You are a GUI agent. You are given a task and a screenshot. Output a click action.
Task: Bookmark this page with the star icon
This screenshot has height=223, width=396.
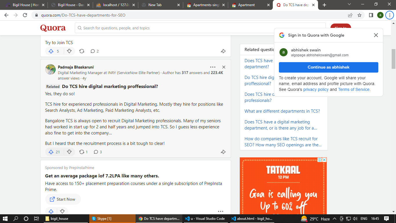[359, 15]
